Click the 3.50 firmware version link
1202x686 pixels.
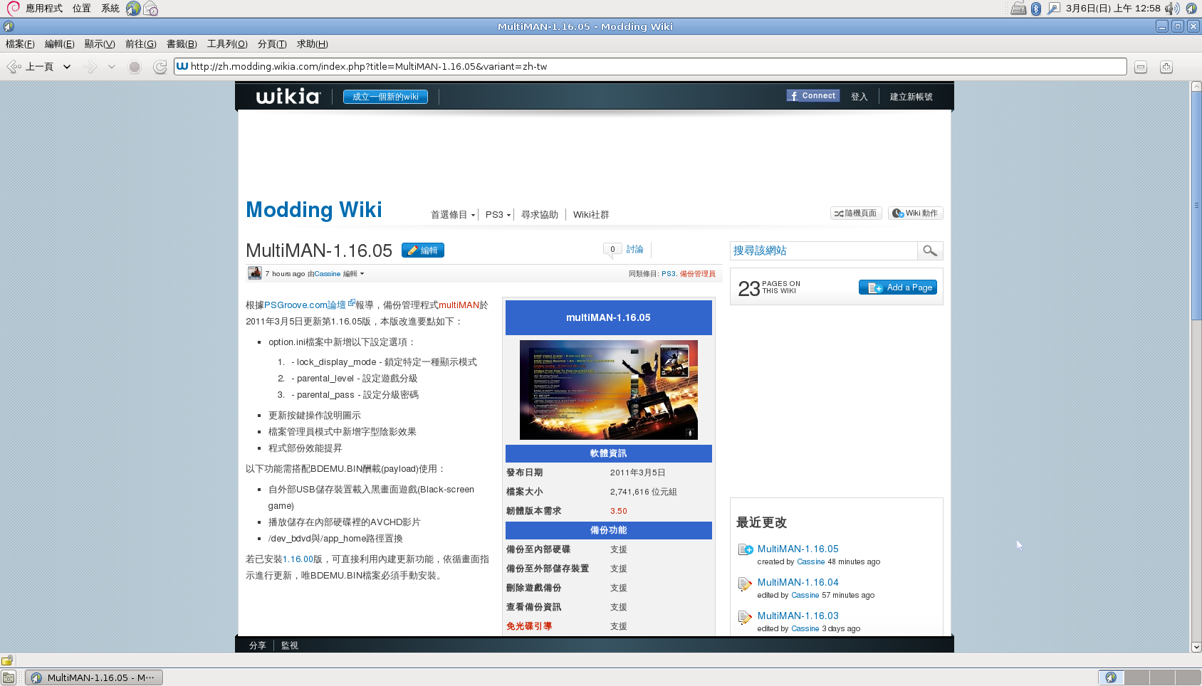[x=619, y=511]
